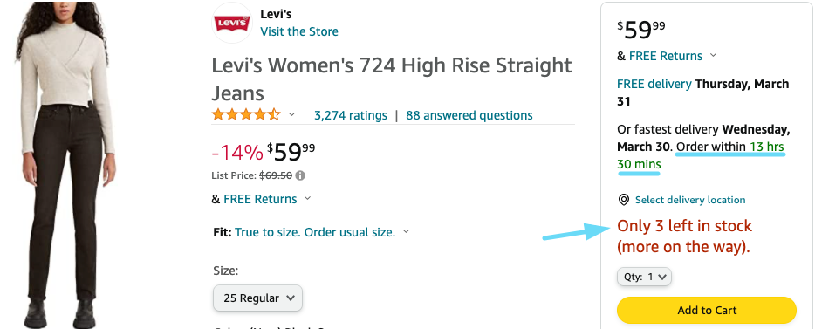Open the 3,274 ratings link
The width and height of the screenshot is (815, 329).
[x=351, y=115]
